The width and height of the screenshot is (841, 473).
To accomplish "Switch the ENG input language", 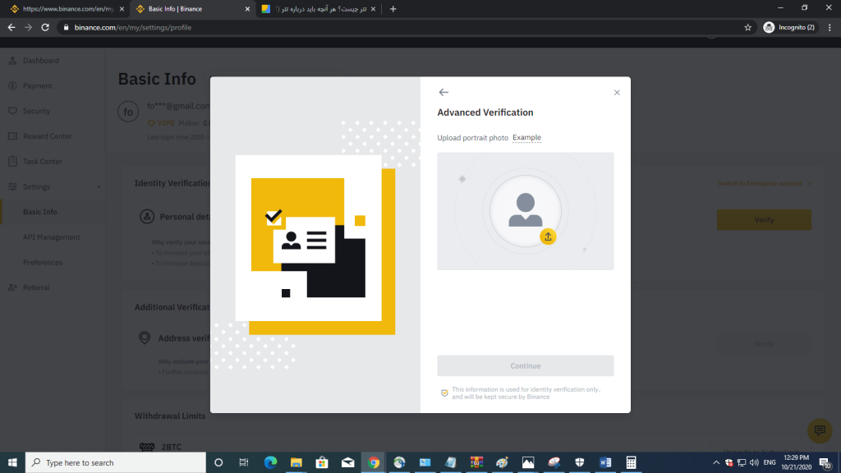I will 769,462.
